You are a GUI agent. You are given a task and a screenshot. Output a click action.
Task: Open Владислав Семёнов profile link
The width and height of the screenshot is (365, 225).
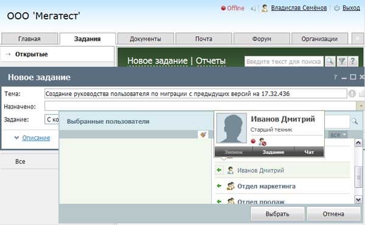pos(299,8)
